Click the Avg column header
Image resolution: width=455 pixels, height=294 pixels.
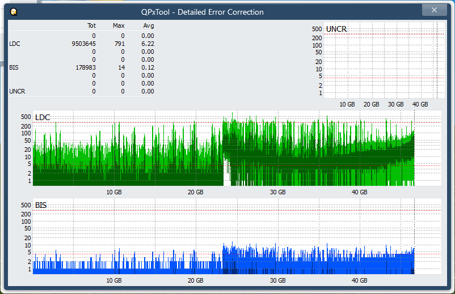tap(149, 25)
